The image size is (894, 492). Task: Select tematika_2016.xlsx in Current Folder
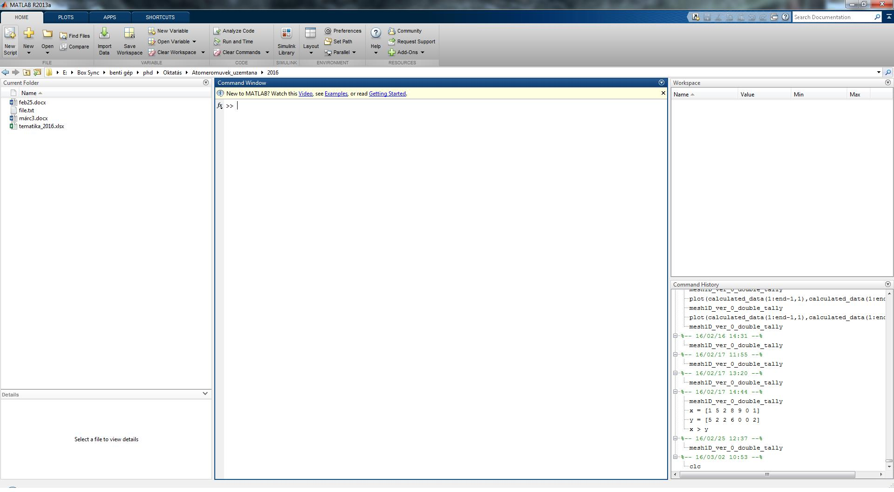(41, 126)
